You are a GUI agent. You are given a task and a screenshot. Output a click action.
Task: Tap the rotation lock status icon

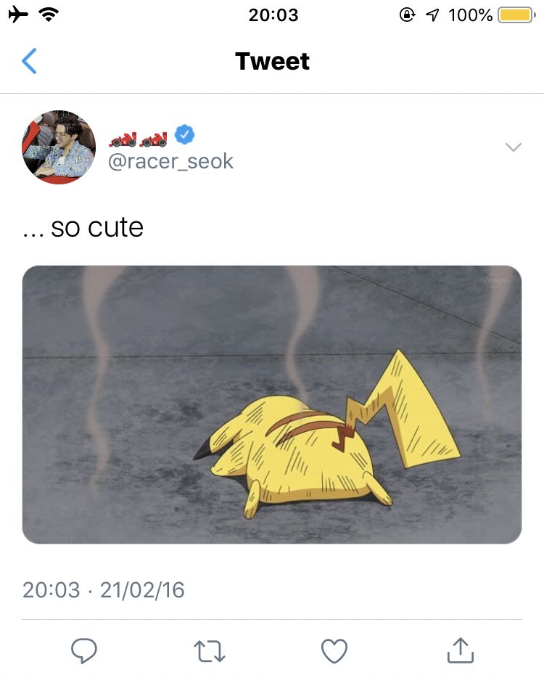click(x=407, y=15)
